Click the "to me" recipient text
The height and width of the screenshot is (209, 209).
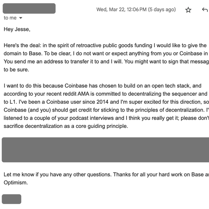(x=10, y=18)
